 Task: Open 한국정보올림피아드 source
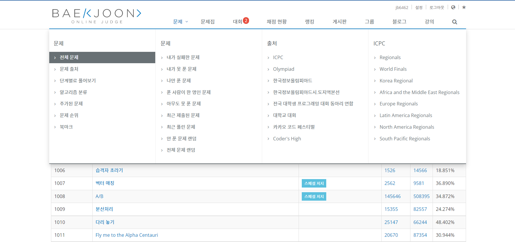(x=292, y=81)
